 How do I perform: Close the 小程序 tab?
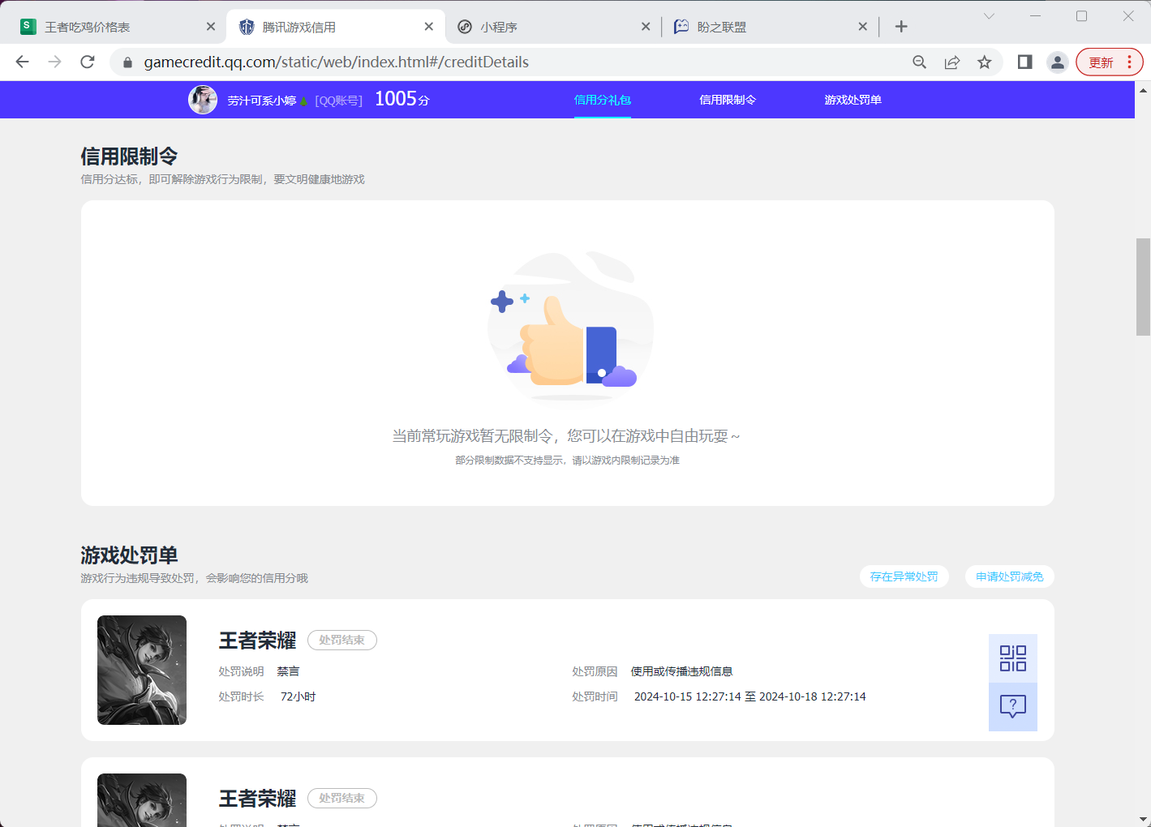click(646, 27)
